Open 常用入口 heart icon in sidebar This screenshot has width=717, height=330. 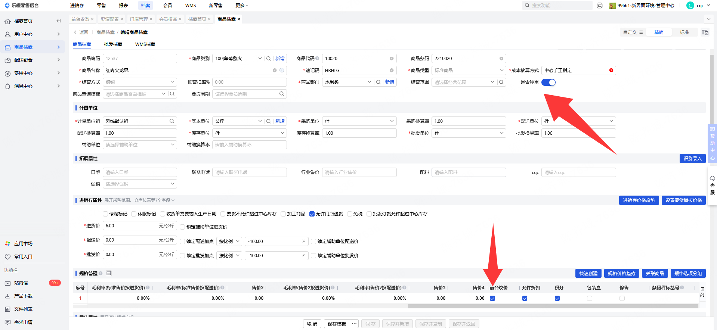pos(7,257)
